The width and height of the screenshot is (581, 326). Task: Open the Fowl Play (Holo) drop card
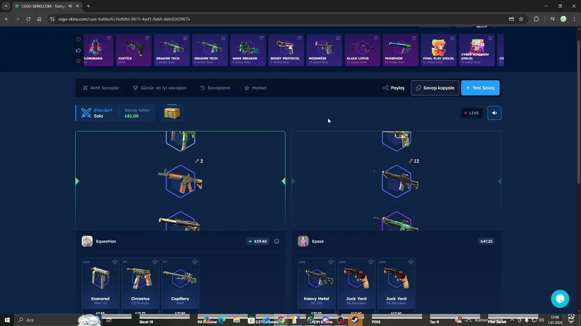(438, 50)
